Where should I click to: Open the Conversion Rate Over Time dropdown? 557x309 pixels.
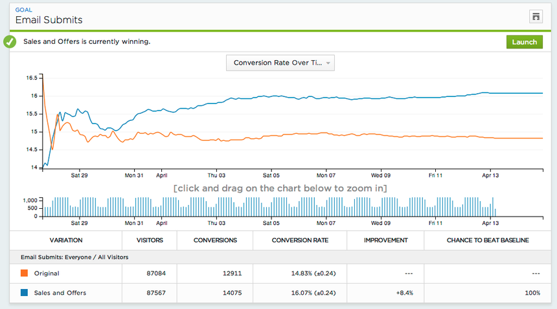(x=280, y=63)
